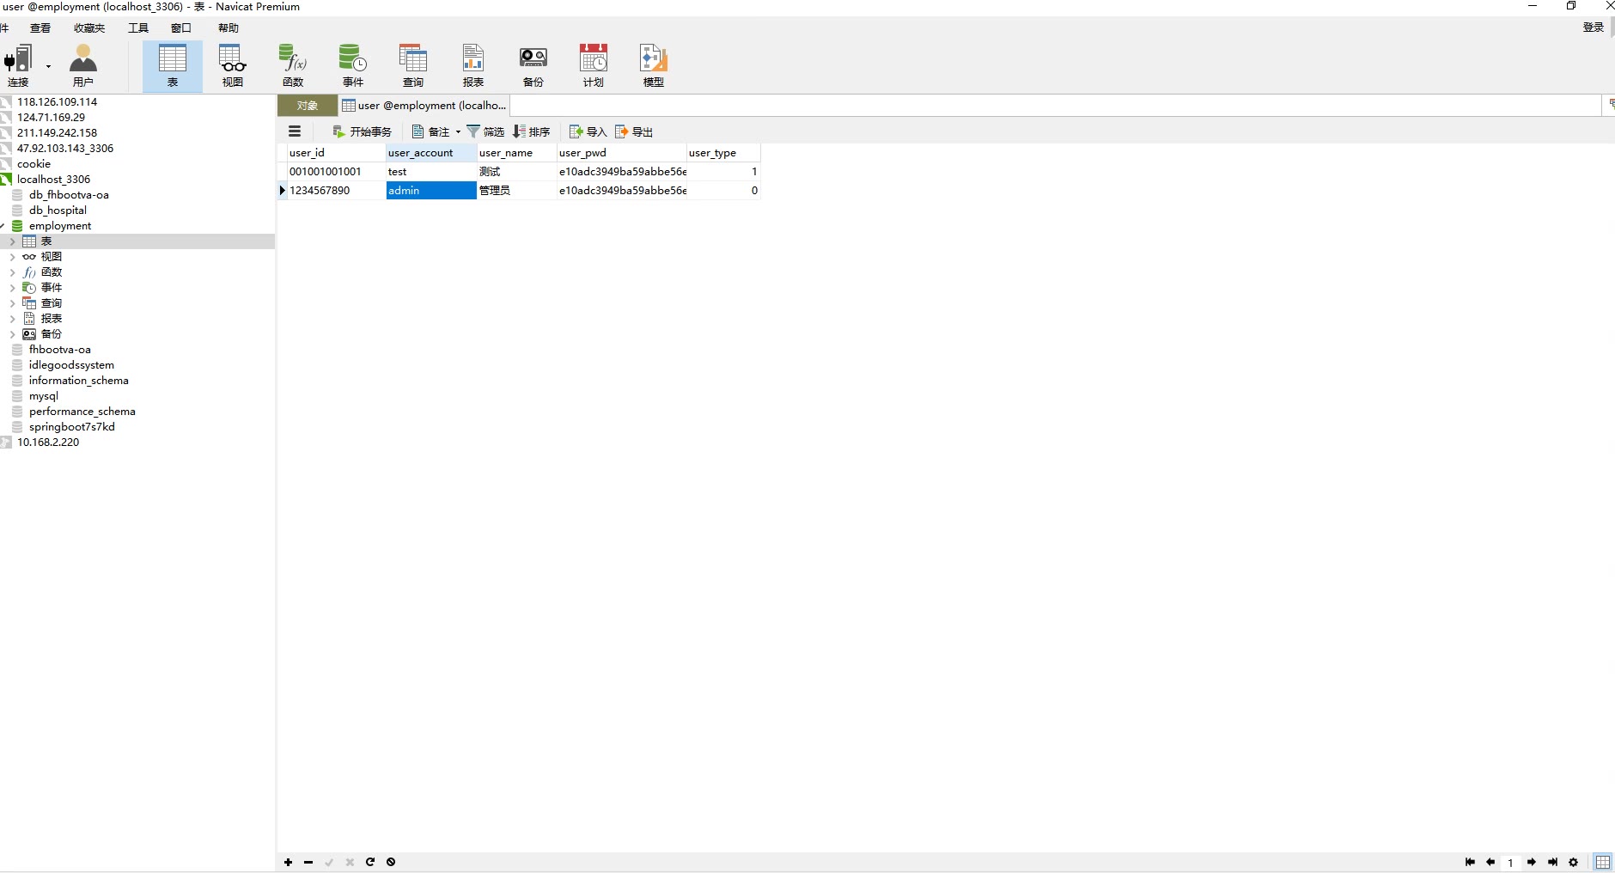This screenshot has width=1615, height=873.
Task: Click 导入 (Import) button
Action: 588,131
